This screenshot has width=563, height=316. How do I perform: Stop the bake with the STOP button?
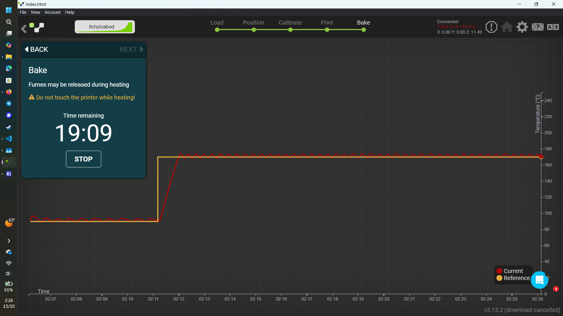coord(84,159)
